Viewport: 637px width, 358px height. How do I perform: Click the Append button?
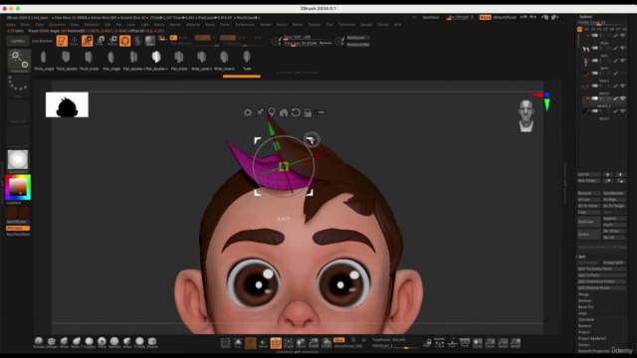614,219
